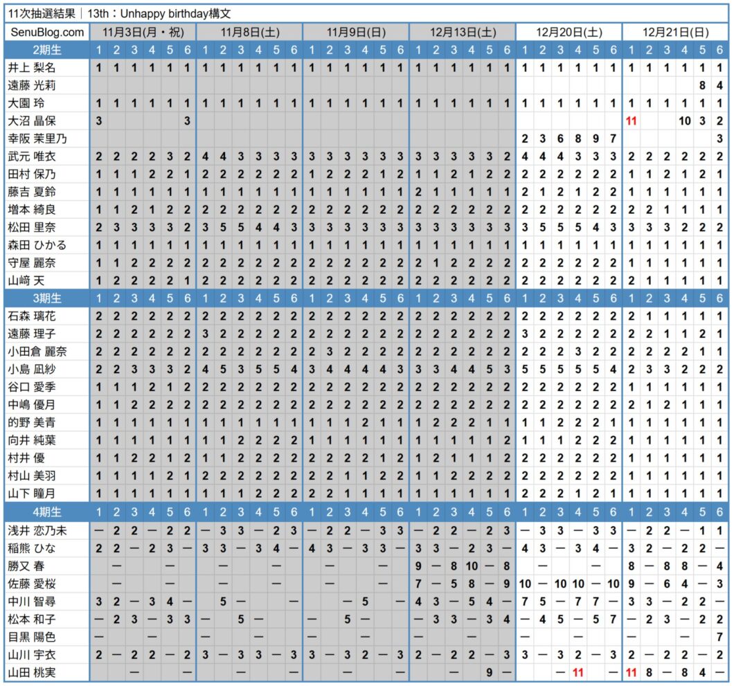This screenshot has width=734, height=686.
Task: Open the 12月13日(土) date column header
Action: point(463,33)
